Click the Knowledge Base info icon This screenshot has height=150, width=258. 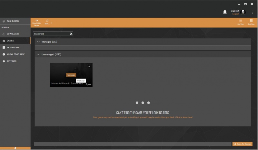point(4,54)
